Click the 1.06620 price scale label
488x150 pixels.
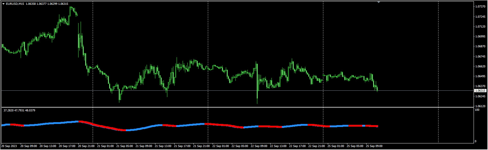(x=481, y=66)
